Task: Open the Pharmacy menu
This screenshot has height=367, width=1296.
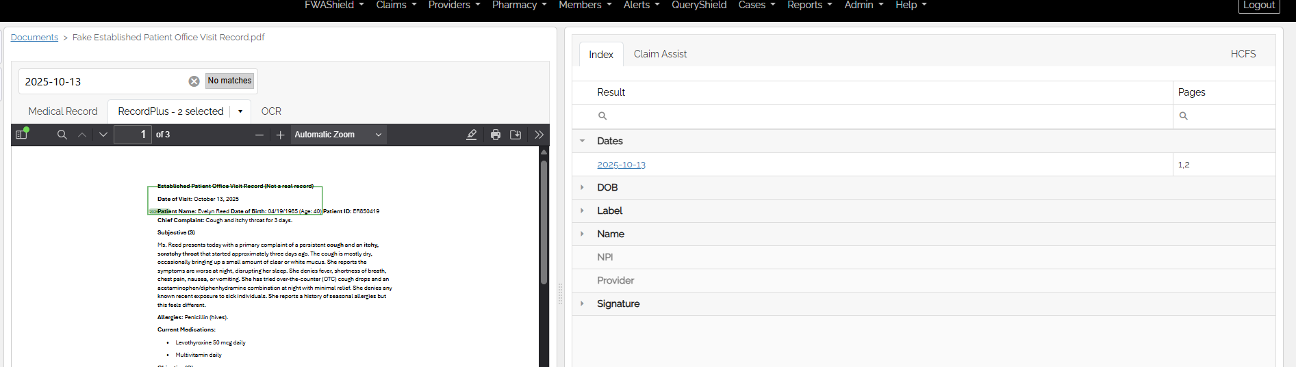Action: tap(519, 5)
